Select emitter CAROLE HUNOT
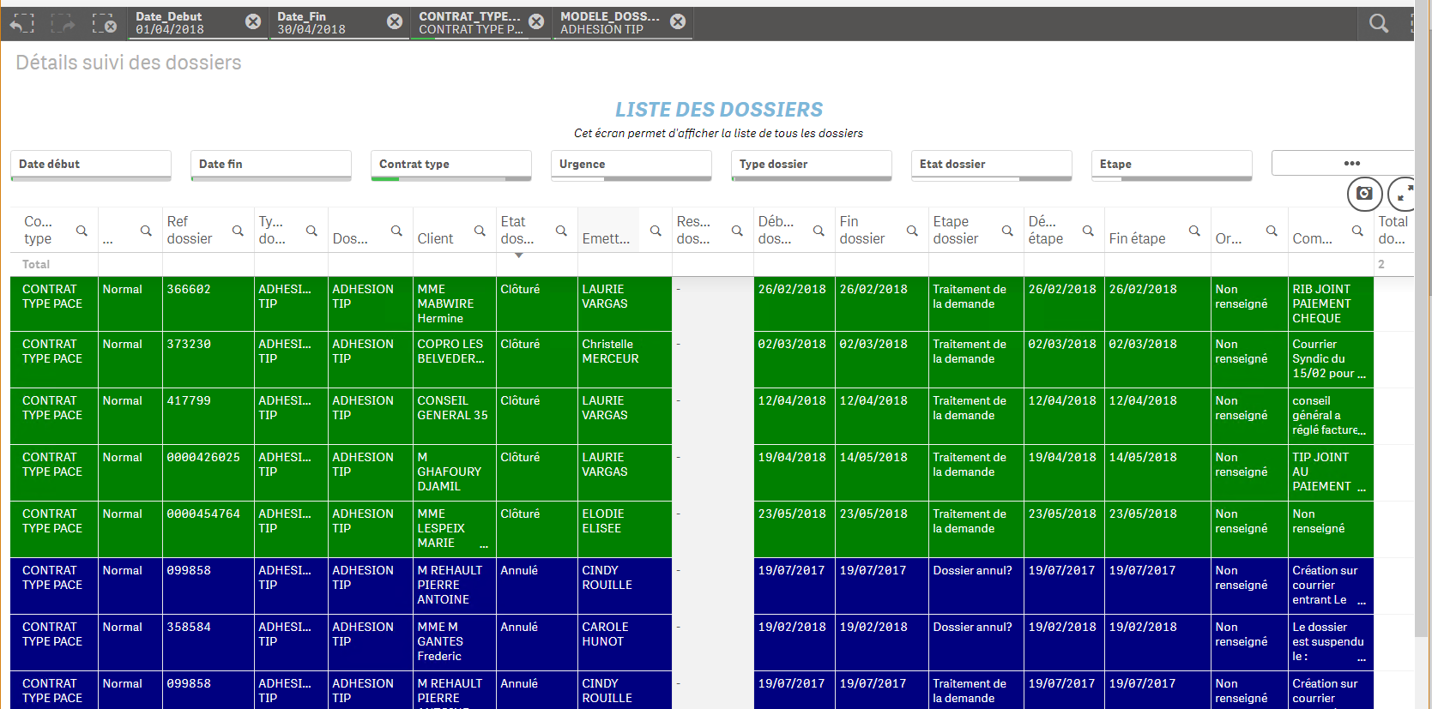 (624, 642)
